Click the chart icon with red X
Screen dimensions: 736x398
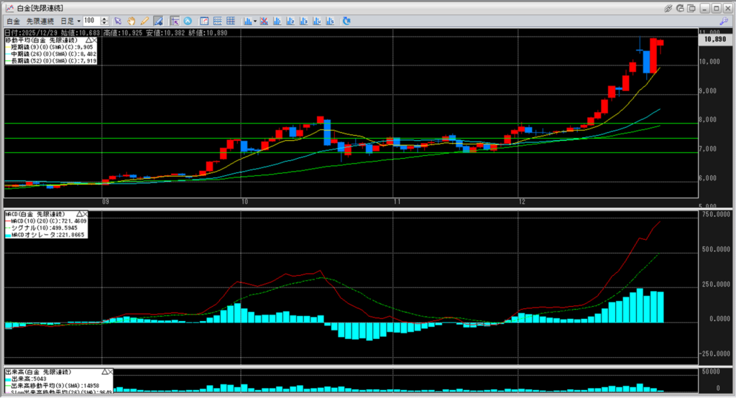point(265,21)
